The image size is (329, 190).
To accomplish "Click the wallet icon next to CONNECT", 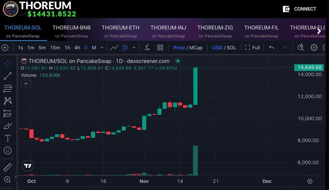I will pyautogui.click(x=286, y=9).
